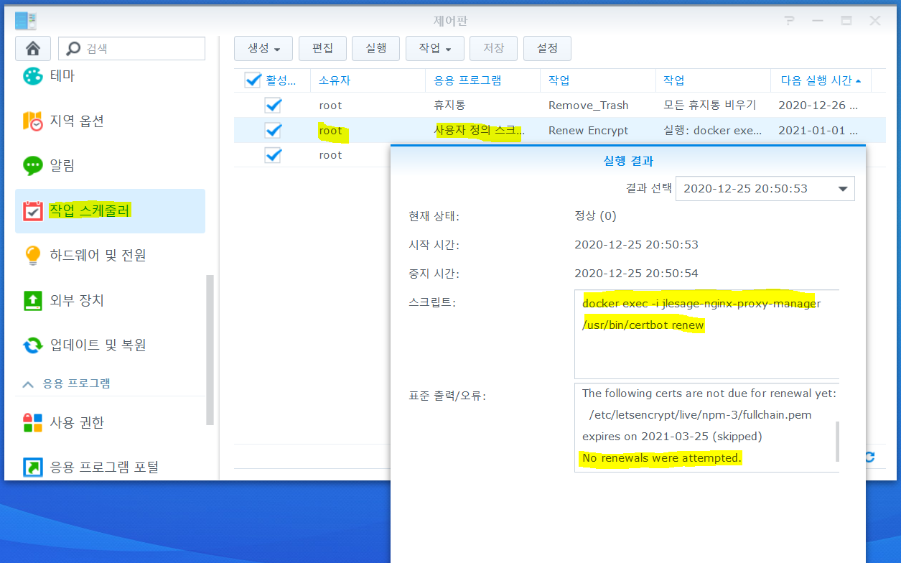Viewport: 901px width, 563px height.
Task: Open the Control Panel home icon
Action: pyautogui.click(x=33, y=49)
